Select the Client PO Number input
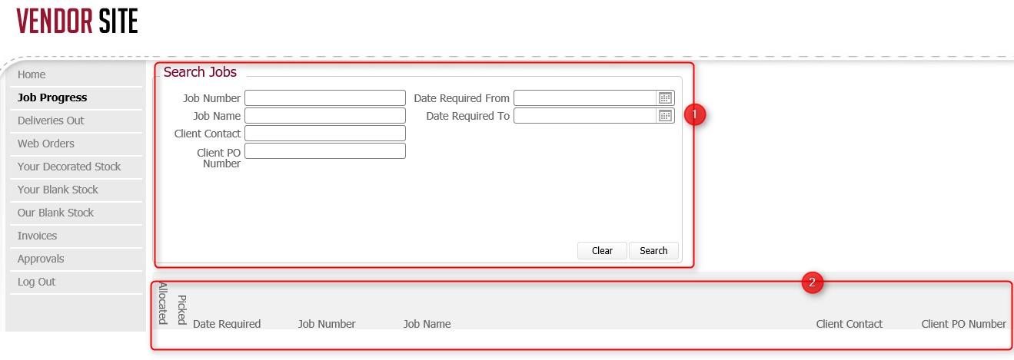Screen dimensions: 1014x360 pos(324,151)
